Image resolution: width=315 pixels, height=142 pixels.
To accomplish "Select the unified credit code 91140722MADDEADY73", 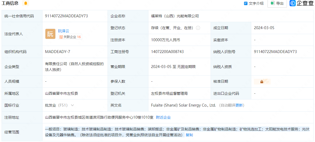I will coord(66,16).
